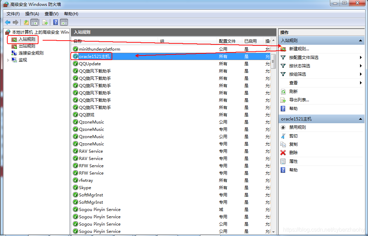Click 帮助 under 入站规则 actions
The image size is (368, 236).
coord(293,109)
